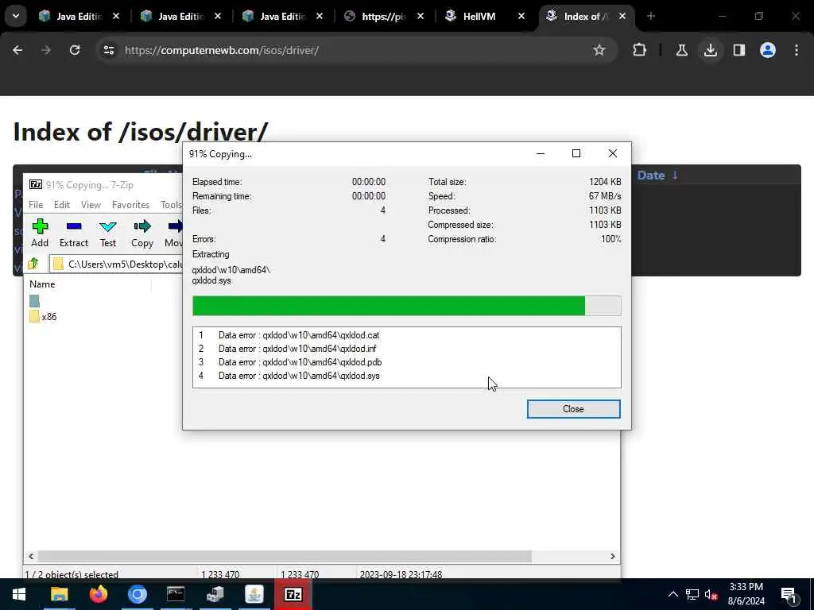Click the 7-Zip address path field
Viewport: 814px width, 610px height.
116,264
